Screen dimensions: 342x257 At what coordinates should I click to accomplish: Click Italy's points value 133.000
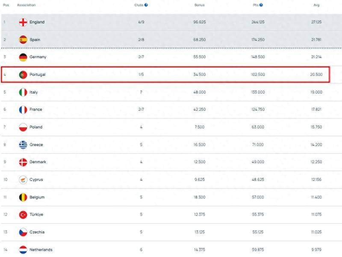click(258, 92)
